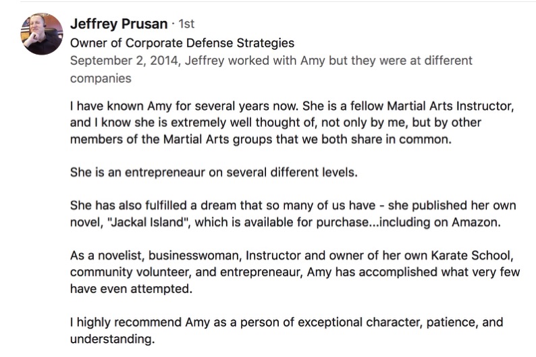Click the "As a novelist, businesswoman" line
536x357 pixels.
point(292,255)
